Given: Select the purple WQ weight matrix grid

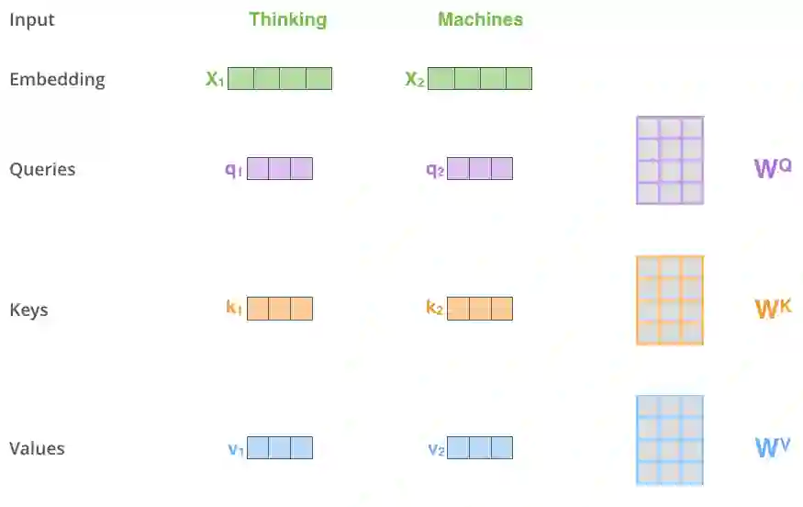Looking at the screenshot, I should [670, 160].
